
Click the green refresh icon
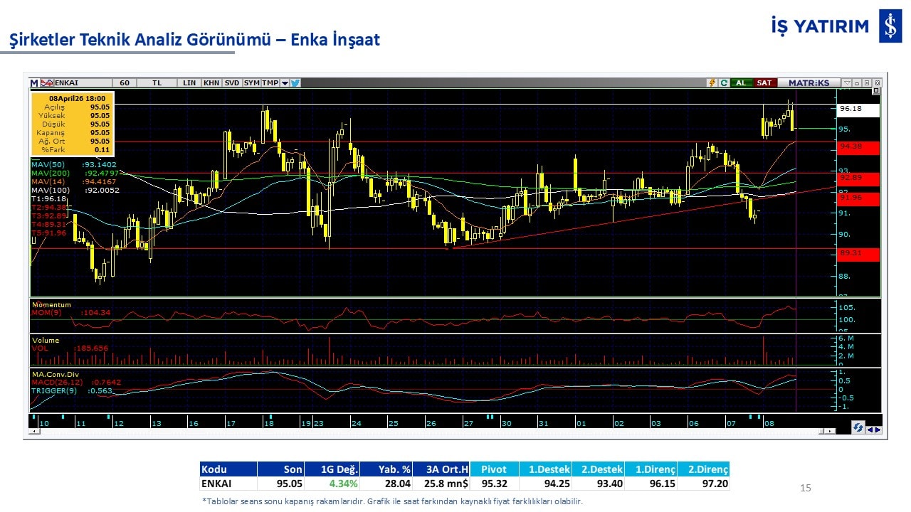point(723,83)
